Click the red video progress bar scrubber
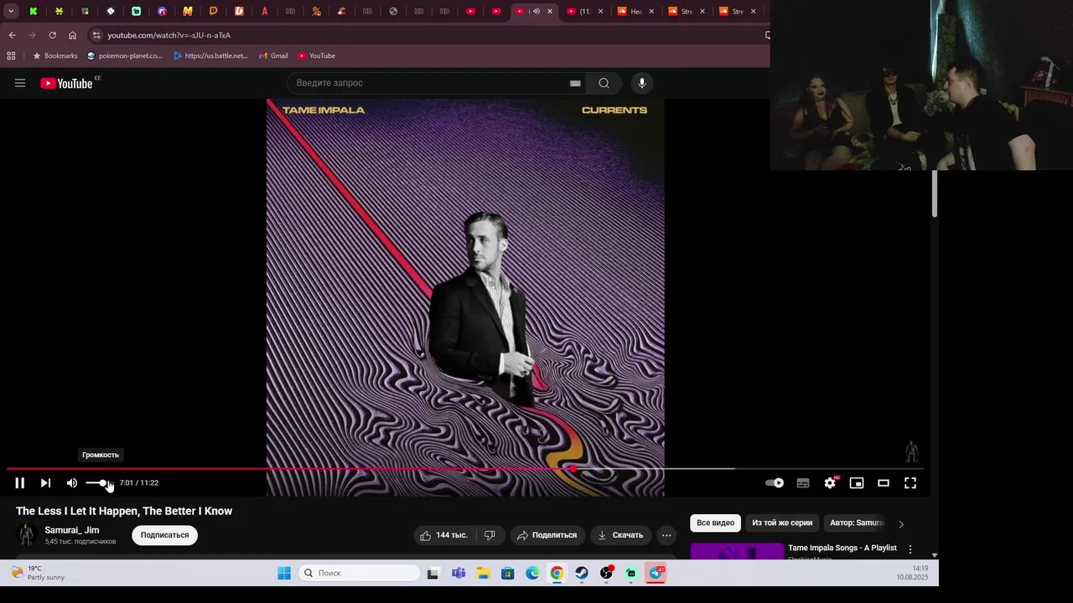The width and height of the screenshot is (1073, 603). (573, 469)
